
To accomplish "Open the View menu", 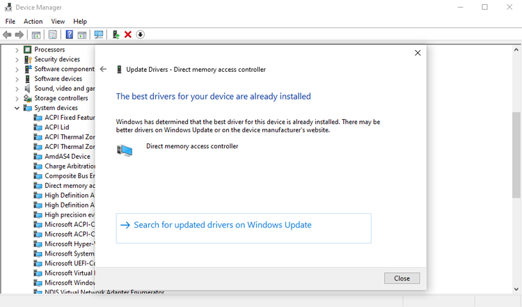I will click(x=58, y=22).
